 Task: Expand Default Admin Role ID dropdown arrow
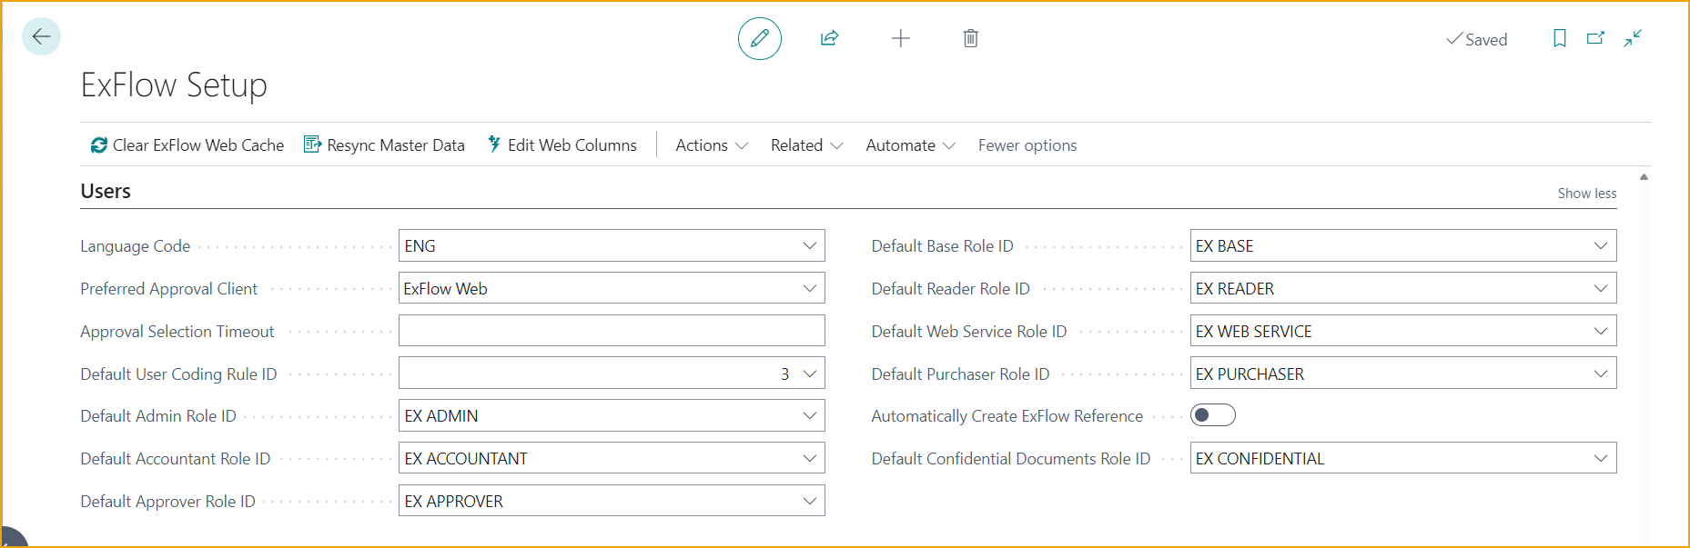tap(809, 415)
